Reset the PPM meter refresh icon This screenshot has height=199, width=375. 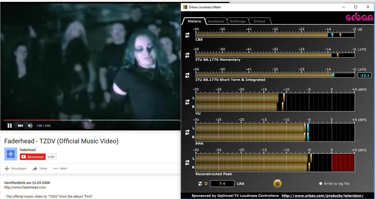point(187,132)
